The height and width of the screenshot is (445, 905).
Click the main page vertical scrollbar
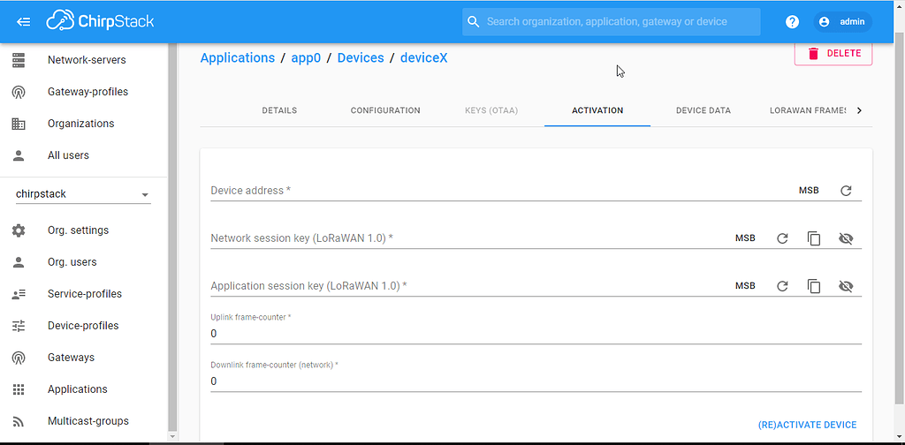coord(900,219)
